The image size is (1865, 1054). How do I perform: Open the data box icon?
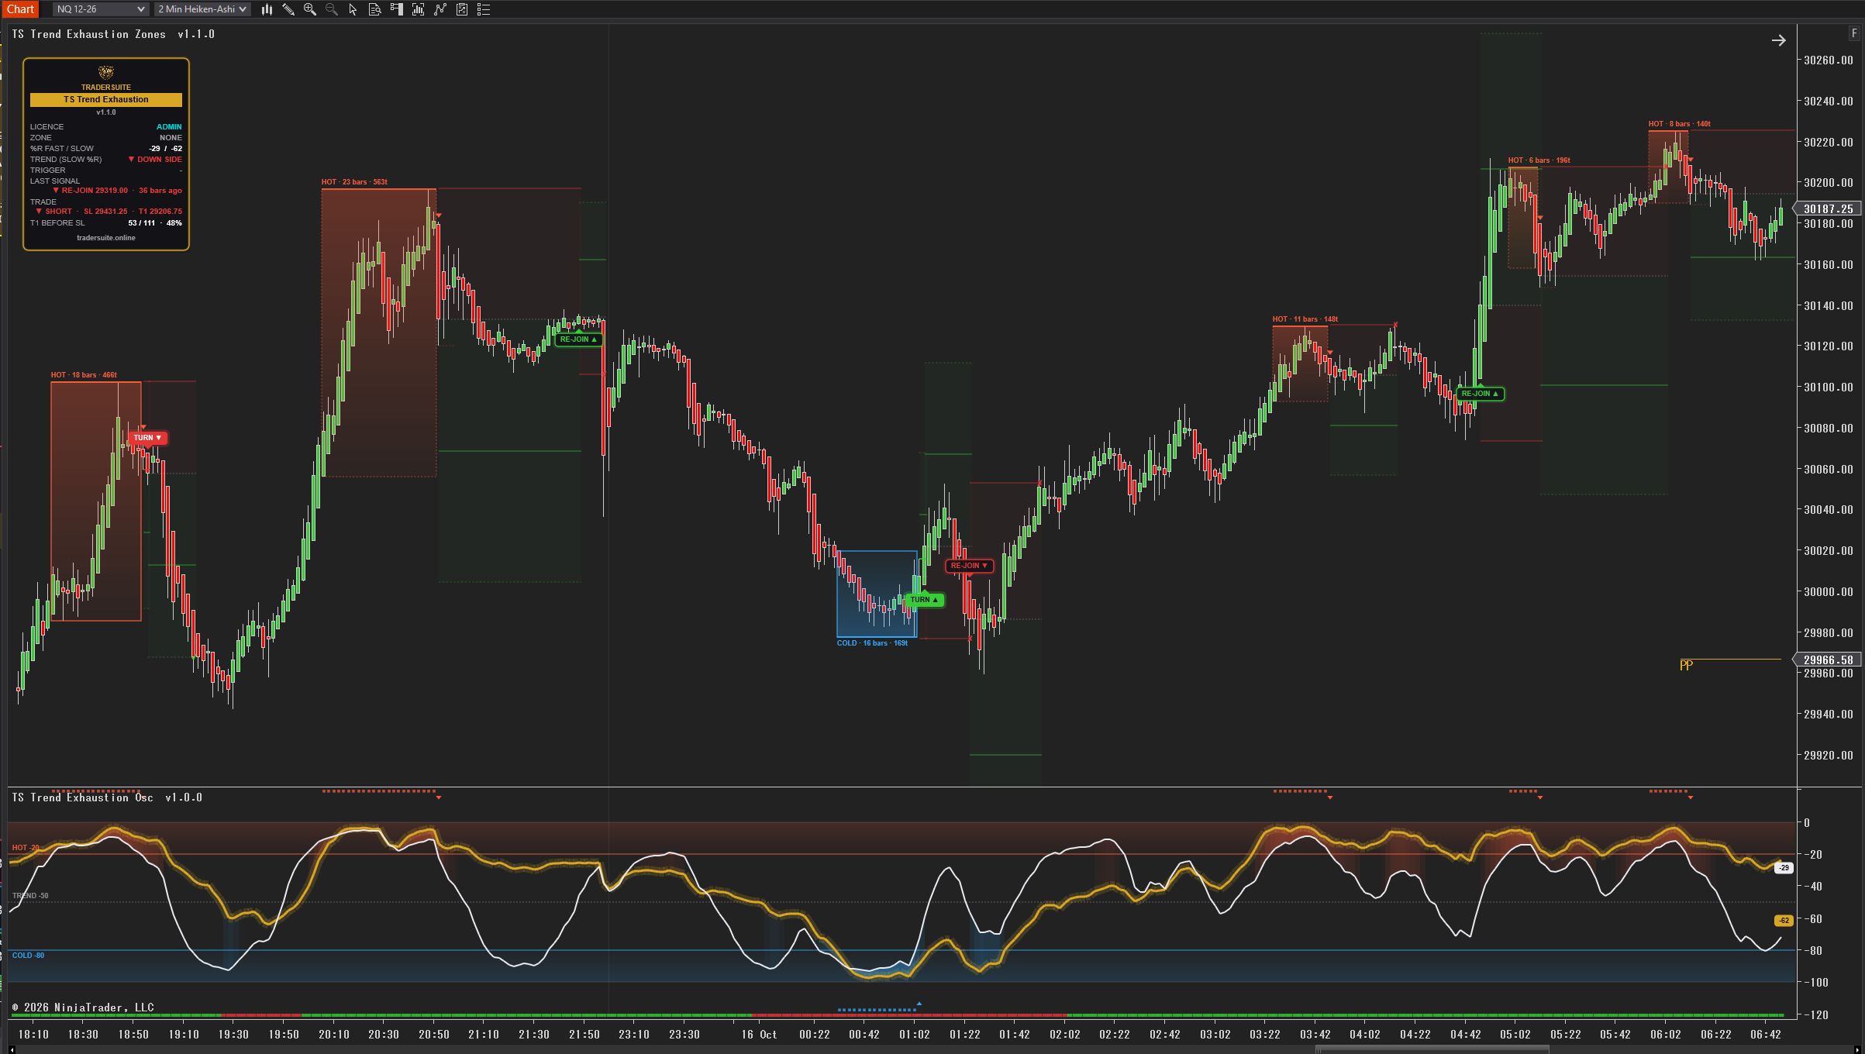[374, 9]
